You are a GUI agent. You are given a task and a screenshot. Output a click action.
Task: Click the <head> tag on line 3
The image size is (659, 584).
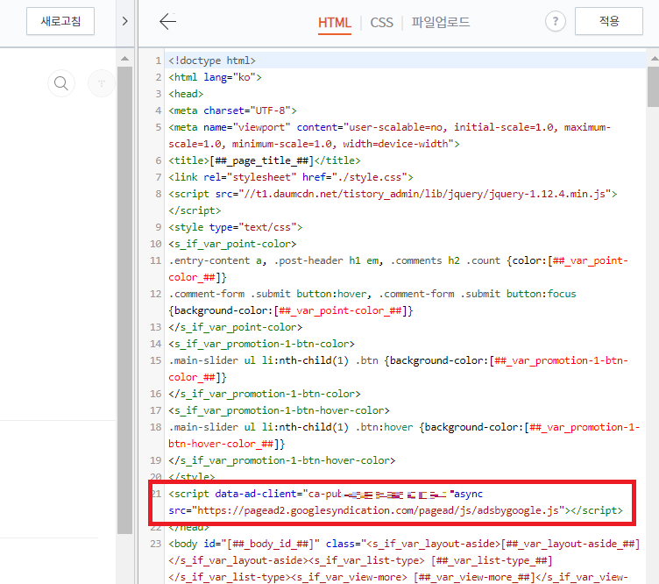click(x=186, y=94)
